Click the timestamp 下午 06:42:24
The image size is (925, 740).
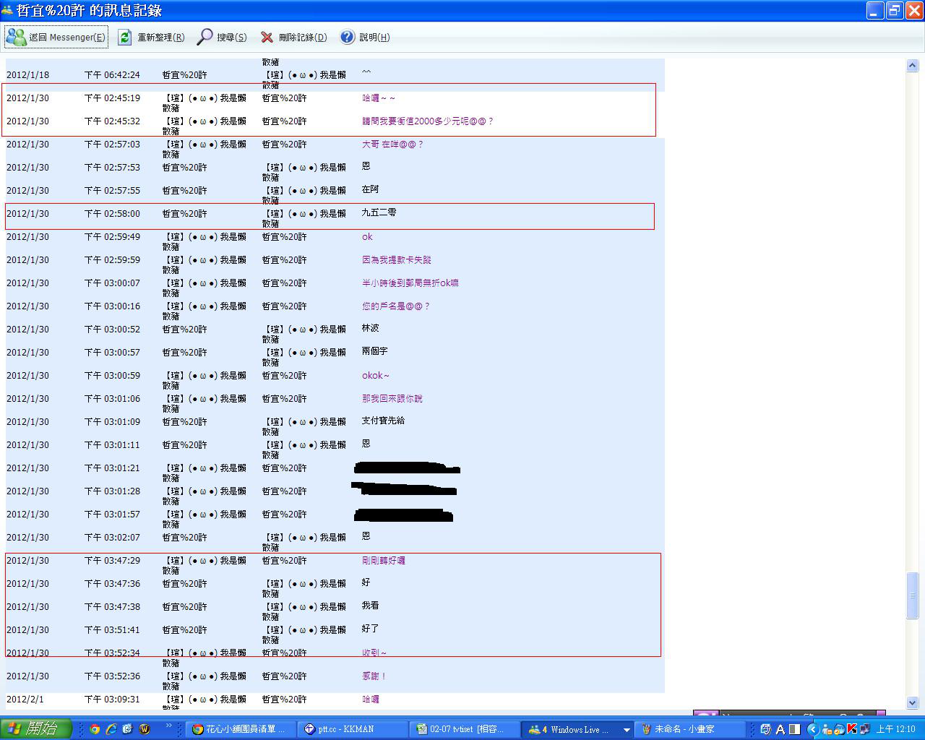point(112,75)
